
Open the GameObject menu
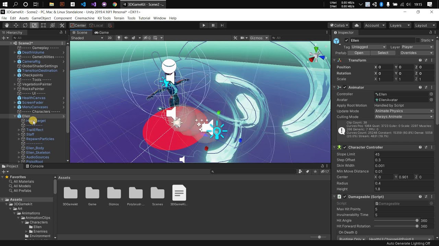pyautogui.click(x=41, y=18)
